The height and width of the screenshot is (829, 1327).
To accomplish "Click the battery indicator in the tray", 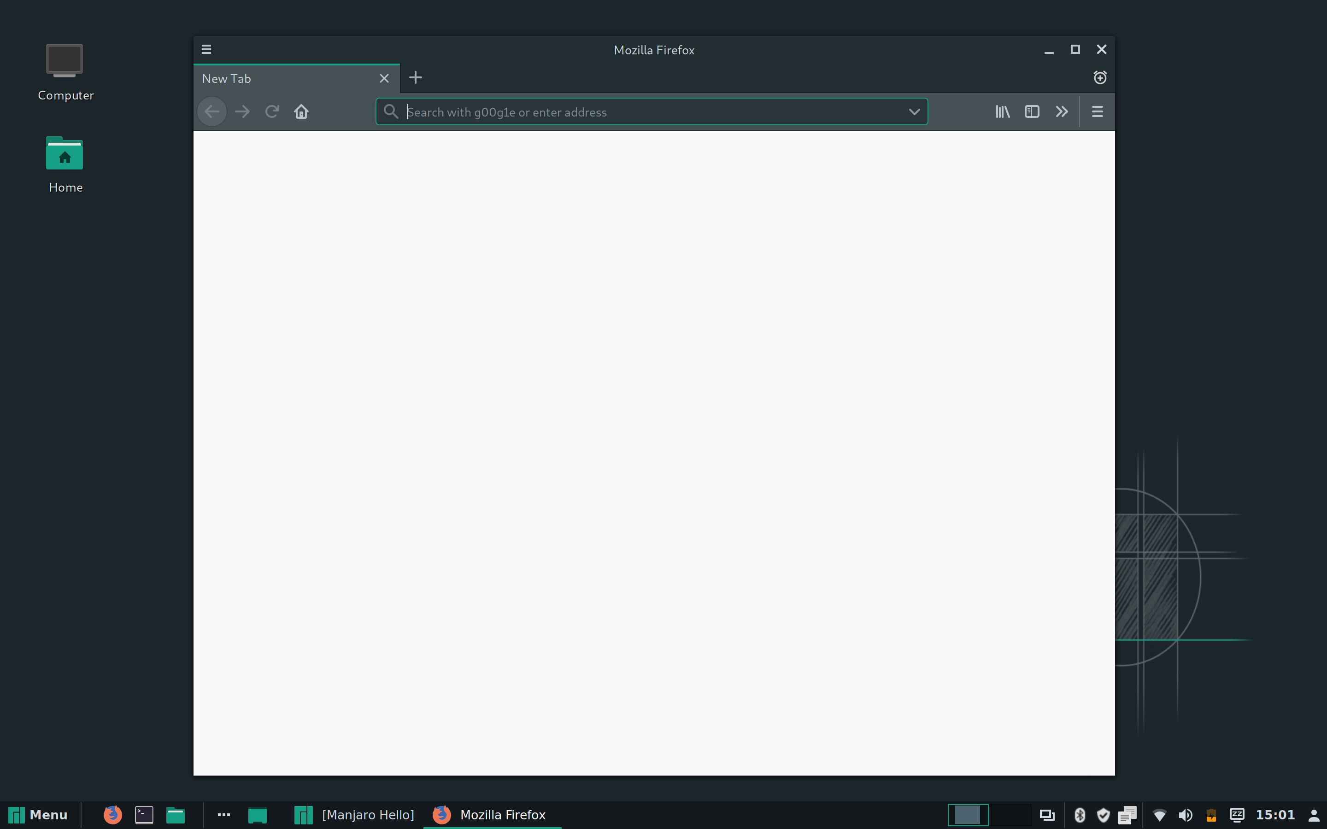I will 1211,815.
